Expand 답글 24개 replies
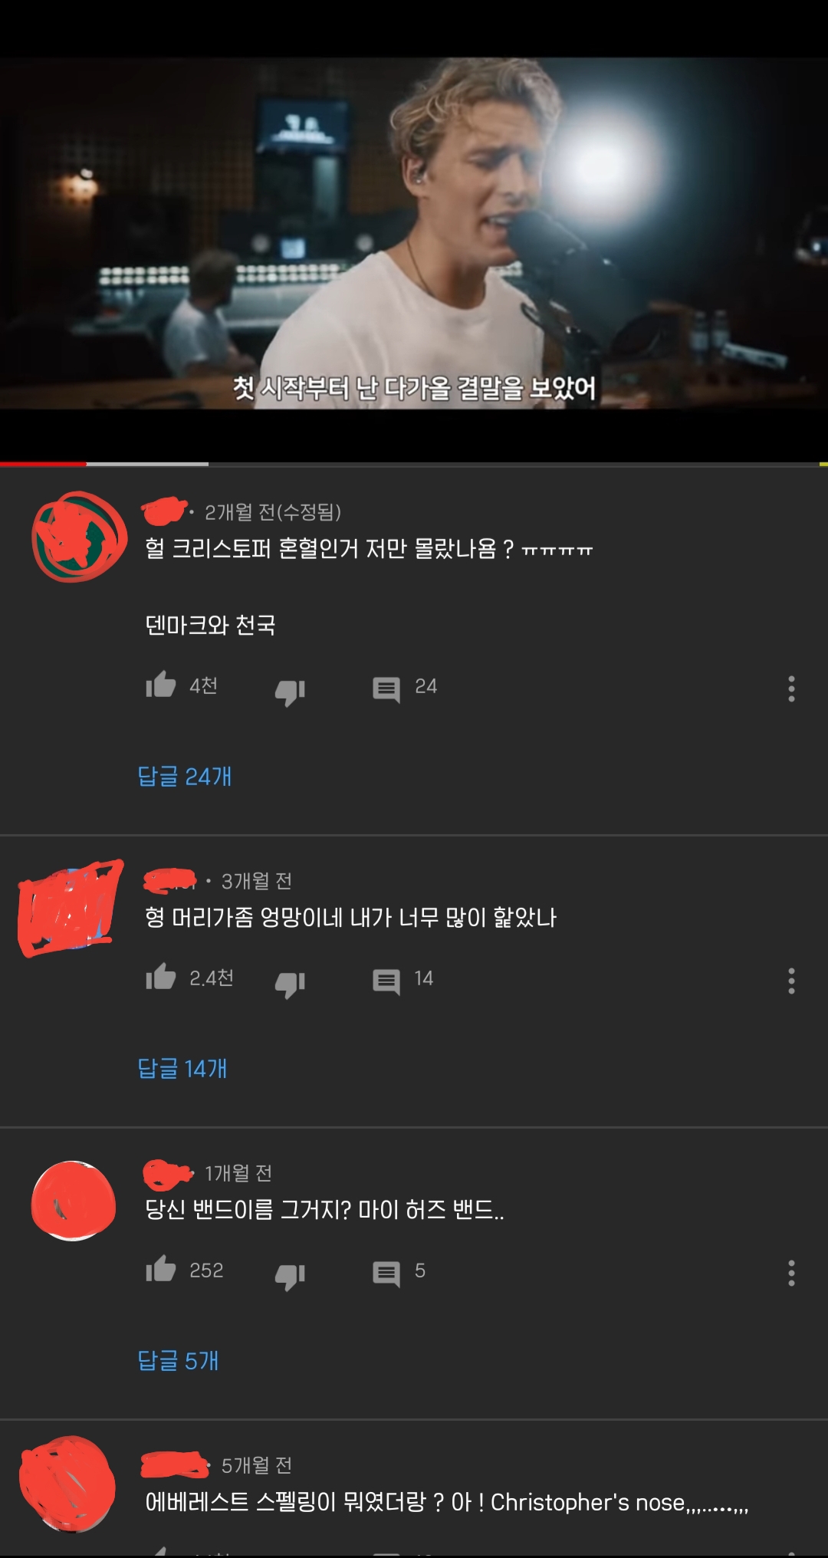828x1558 pixels. [x=185, y=776]
